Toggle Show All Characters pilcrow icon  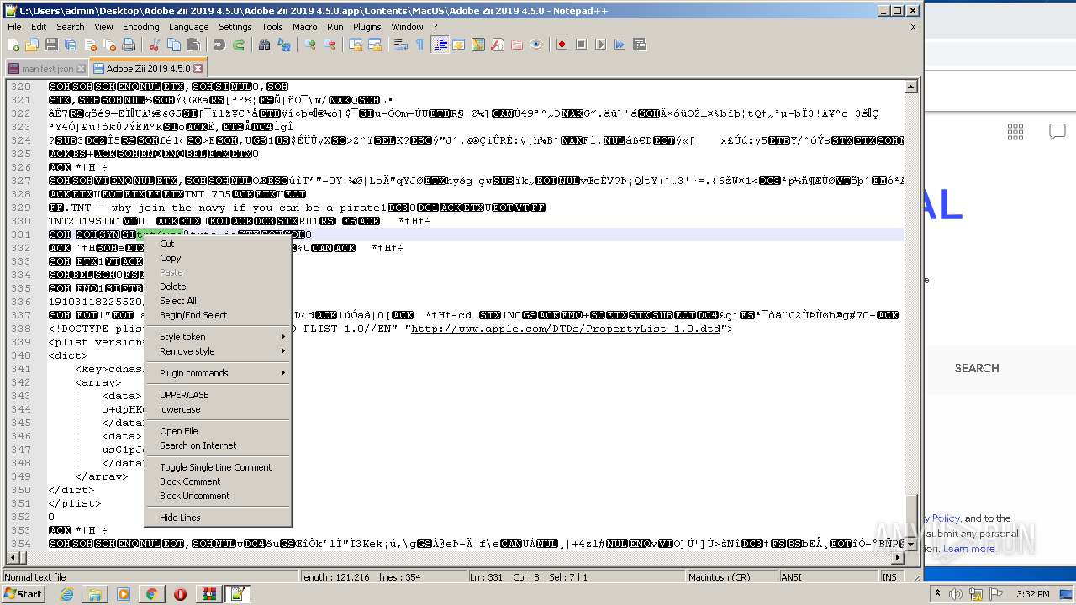tap(420, 45)
